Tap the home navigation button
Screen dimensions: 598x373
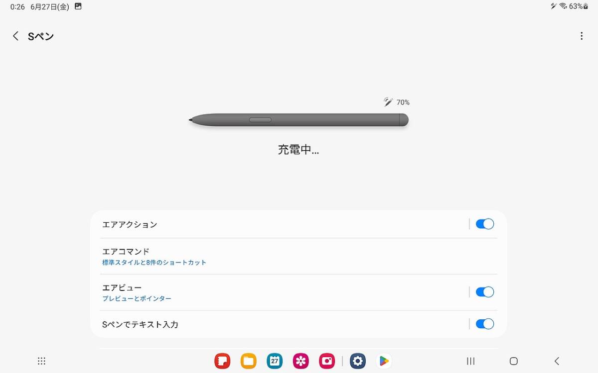(514, 361)
